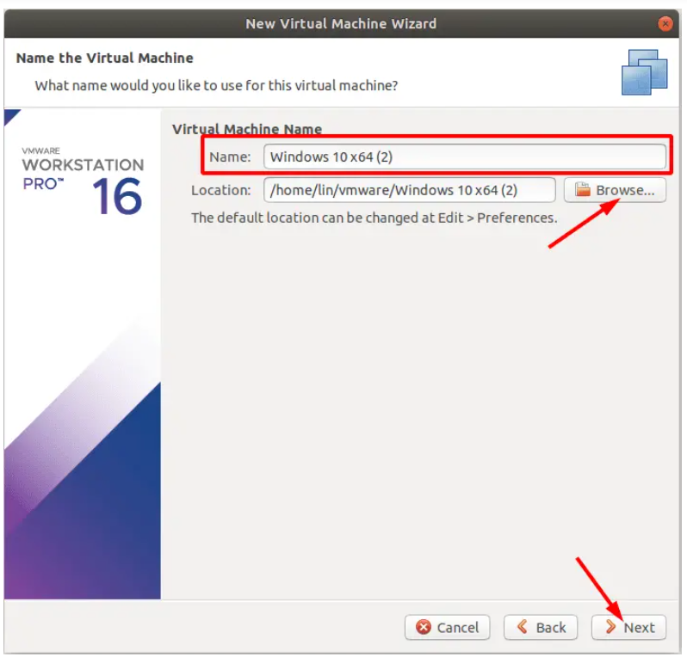Click the default location hint text

374,218
